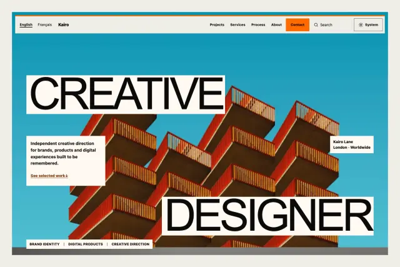Click the magnifier search icon
This screenshot has width=400, height=267.
[316, 25]
